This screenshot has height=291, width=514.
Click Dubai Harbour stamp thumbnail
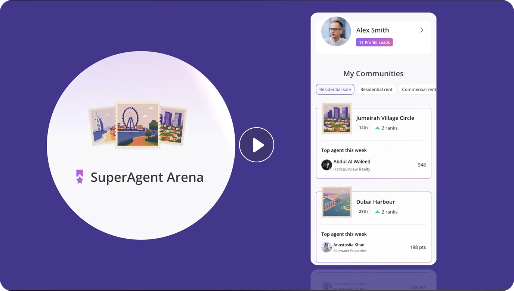[x=337, y=202]
